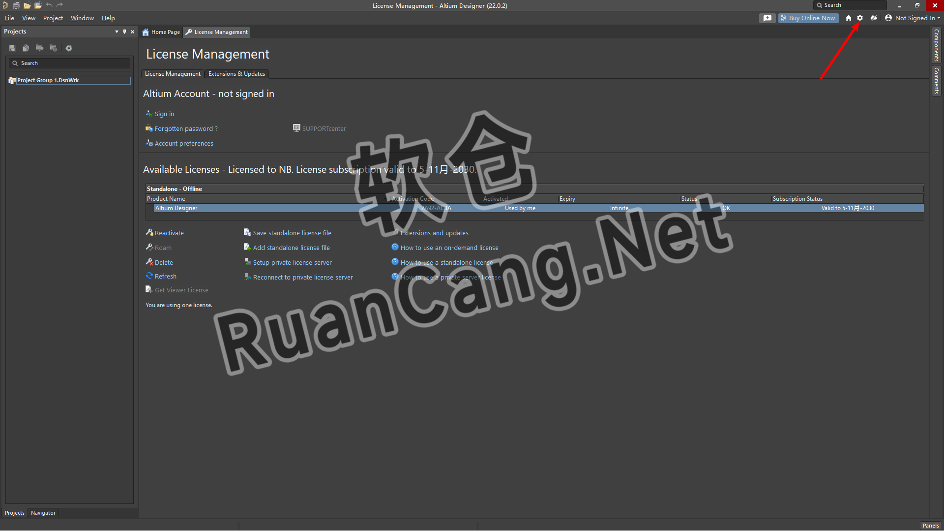Viewport: 944px width, 531px height.
Task: Open the Panels button menu
Action: (930, 526)
